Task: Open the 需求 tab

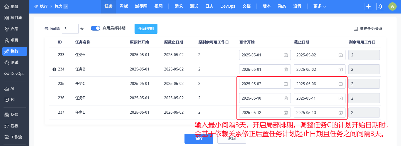Action: [x=178, y=6]
